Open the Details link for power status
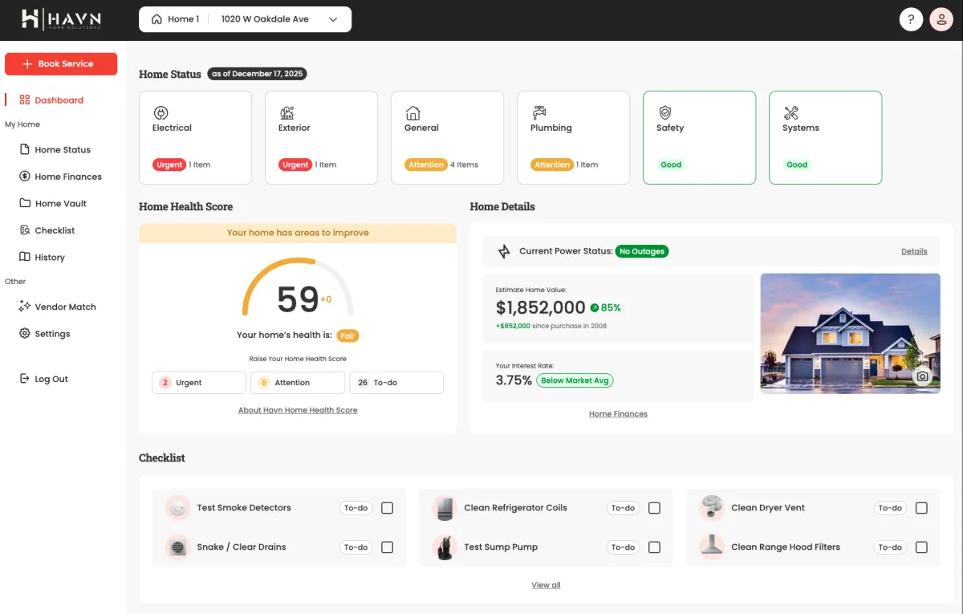The image size is (963, 614). (x=914, y=250)
